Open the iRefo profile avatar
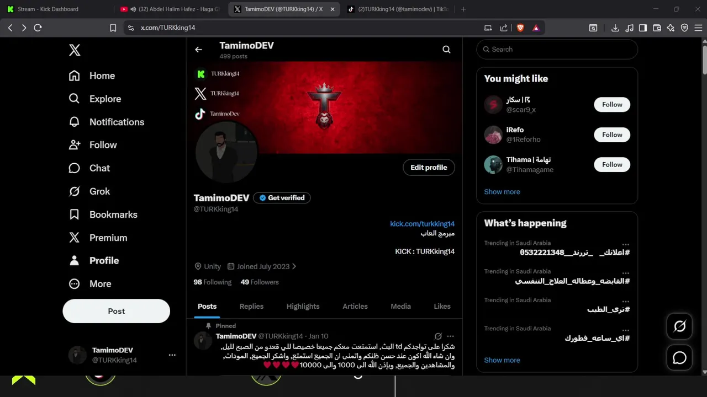 (x=493, y=135)
